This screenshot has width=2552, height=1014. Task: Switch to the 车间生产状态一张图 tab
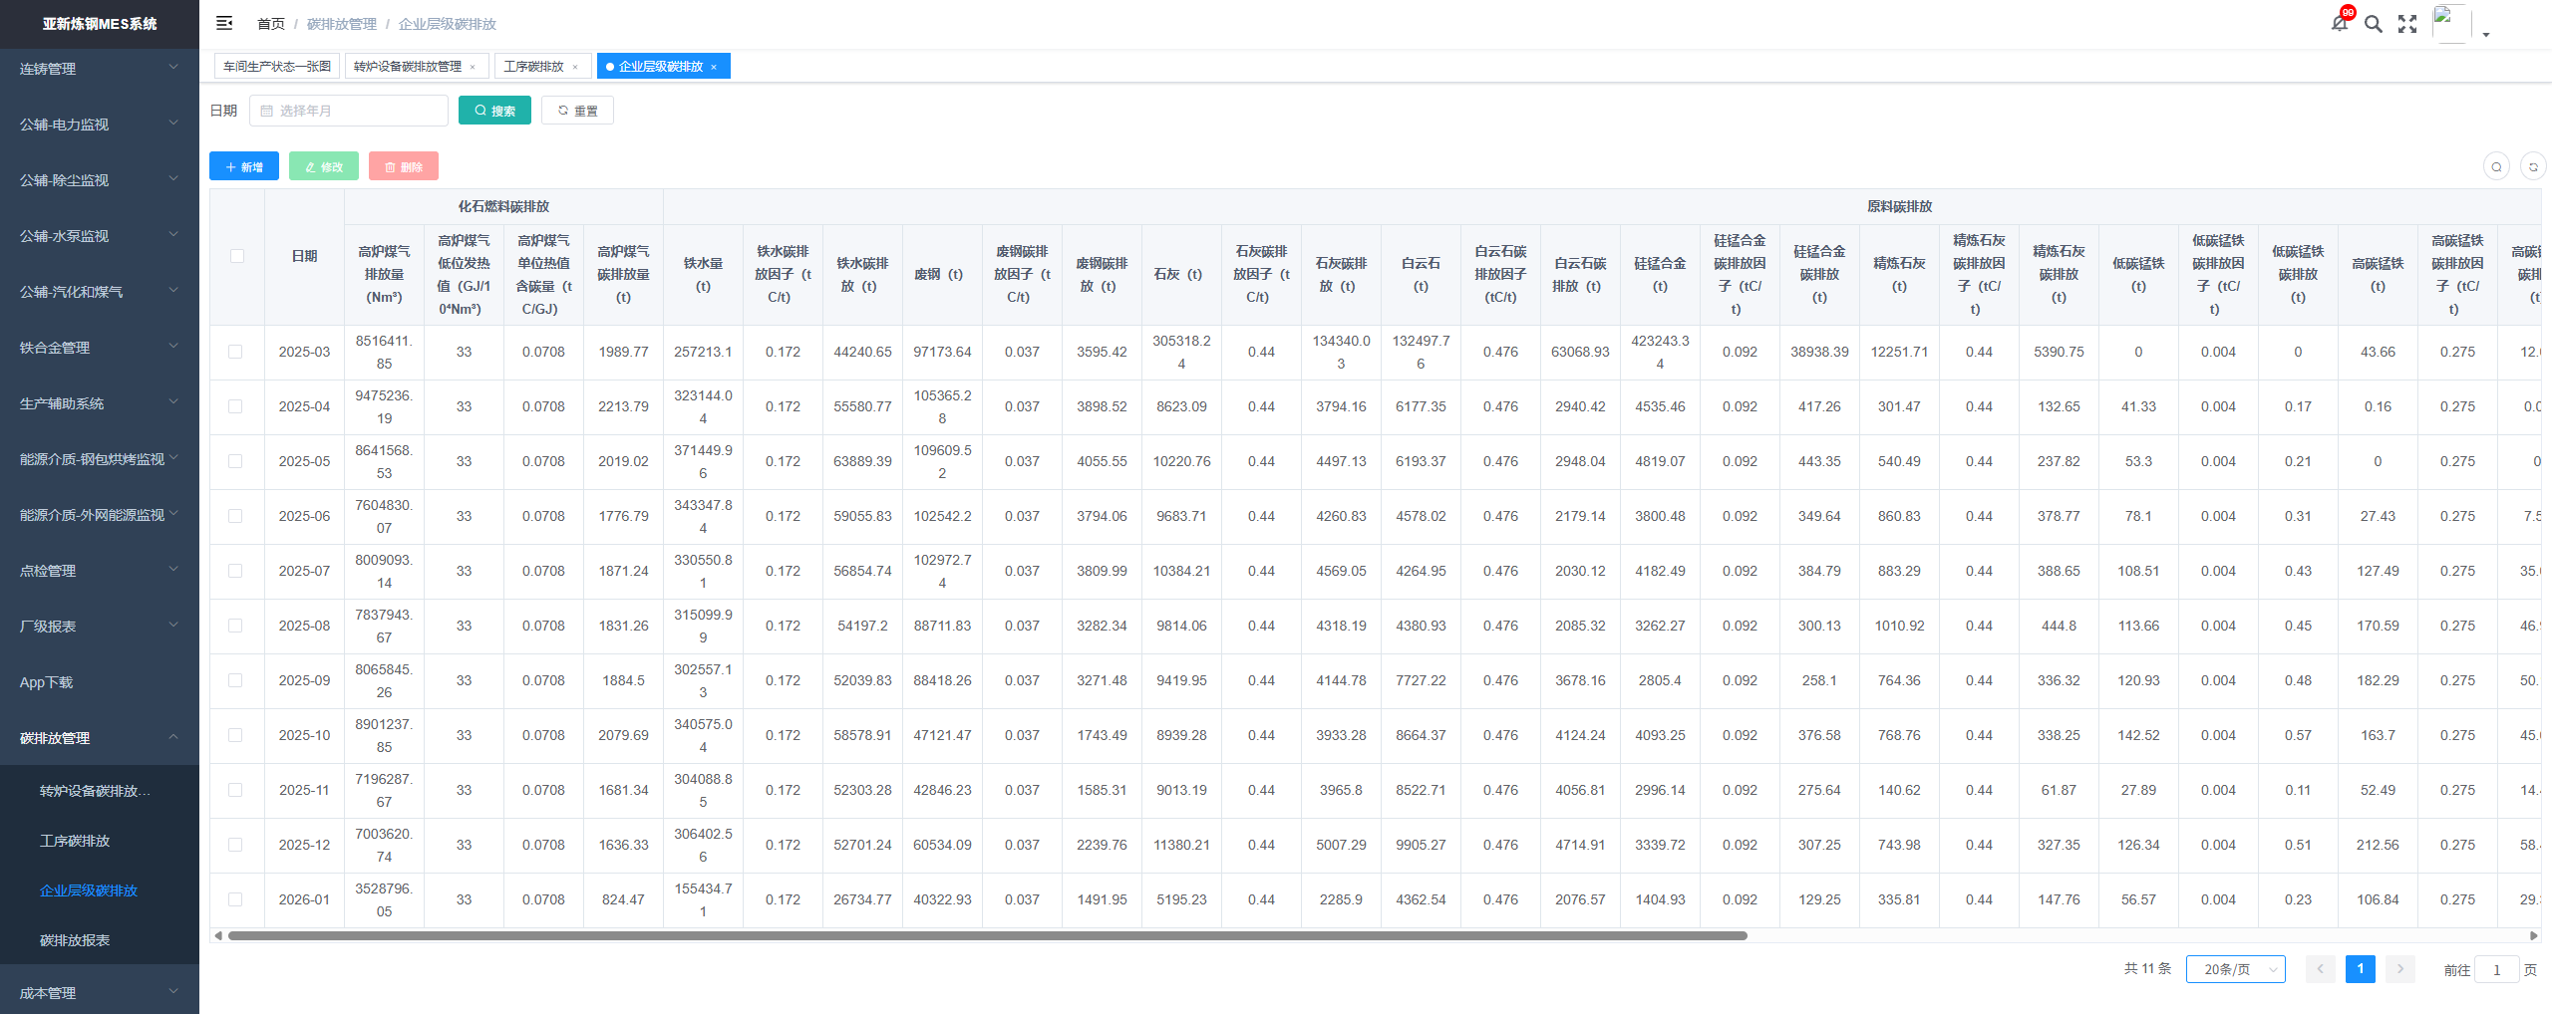click(277, 67)
